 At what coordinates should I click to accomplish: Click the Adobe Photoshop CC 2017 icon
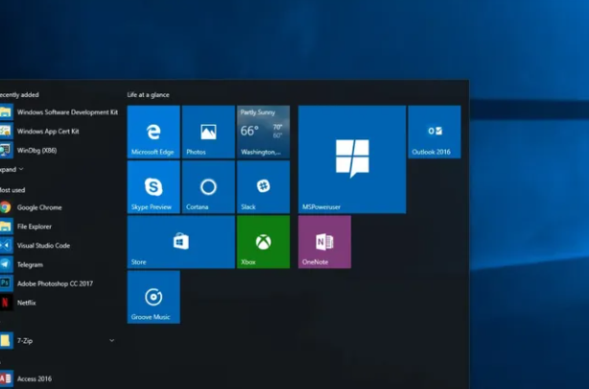click(6, 283)
